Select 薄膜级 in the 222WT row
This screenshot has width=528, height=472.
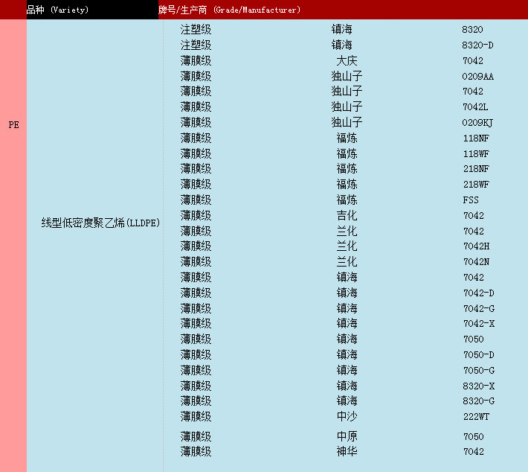click(196, 417)
